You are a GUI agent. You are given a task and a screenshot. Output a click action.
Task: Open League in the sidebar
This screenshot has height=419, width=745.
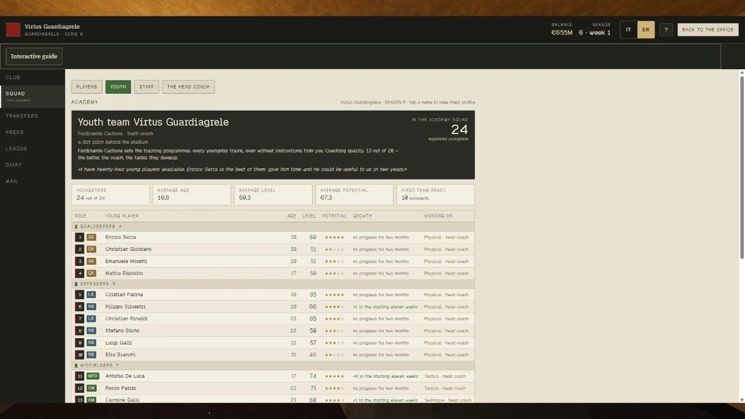click(33, 148)
